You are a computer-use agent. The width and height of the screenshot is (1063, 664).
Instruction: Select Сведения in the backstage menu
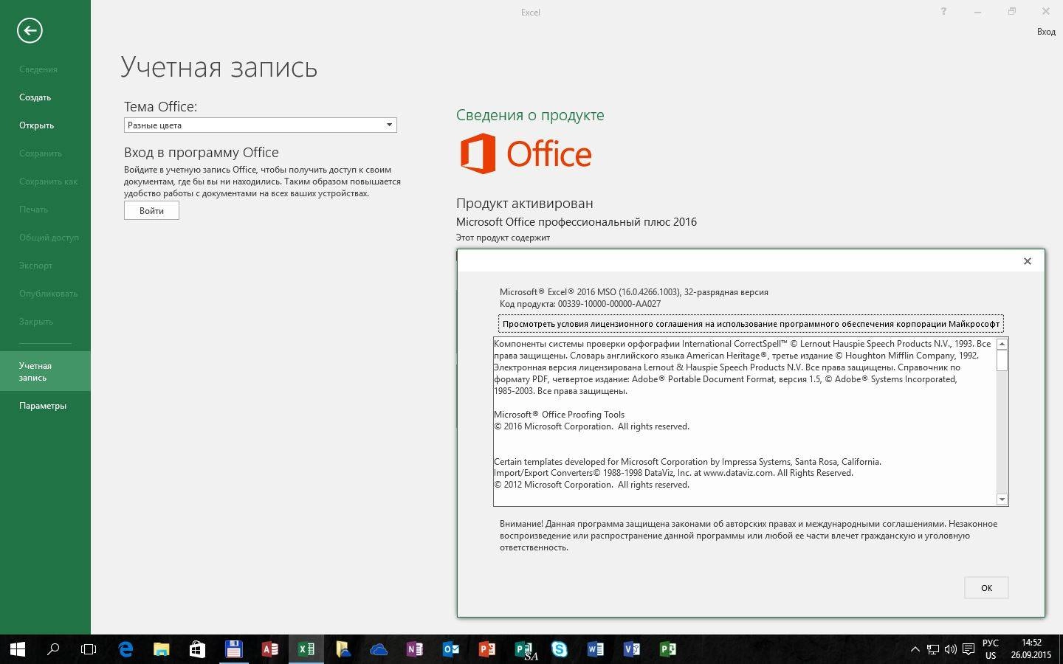point(38,69)
